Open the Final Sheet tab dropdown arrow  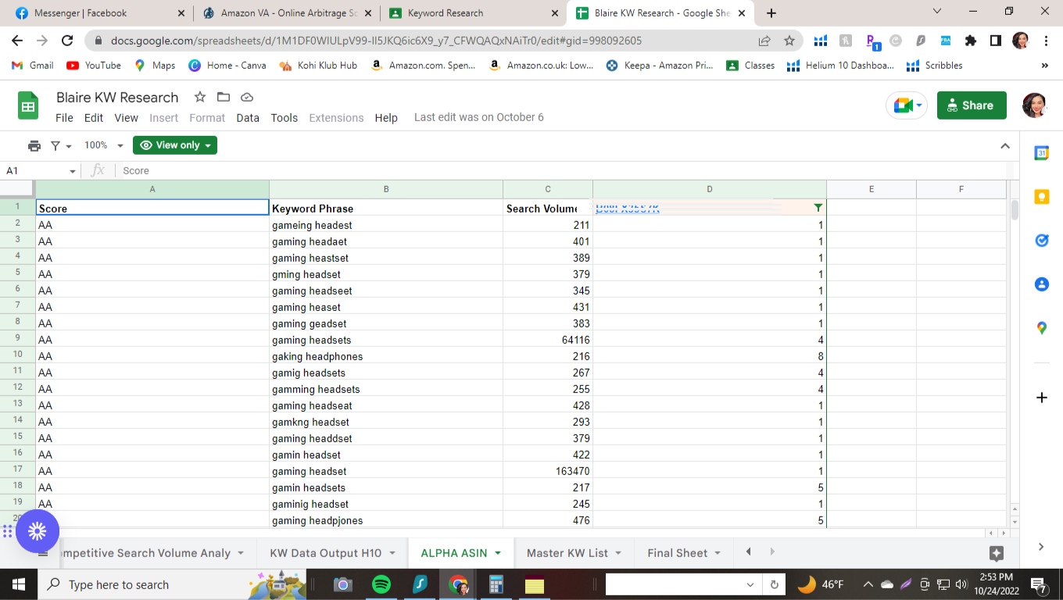718,553
